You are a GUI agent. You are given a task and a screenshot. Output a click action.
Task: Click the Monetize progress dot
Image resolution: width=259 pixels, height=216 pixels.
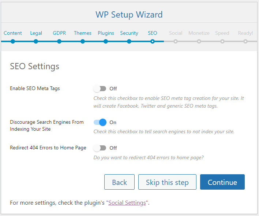point(199,41)
